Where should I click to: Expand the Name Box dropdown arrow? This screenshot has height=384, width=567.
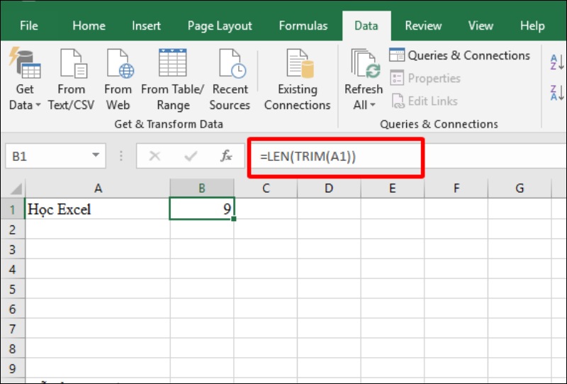(x=96, y=157)
